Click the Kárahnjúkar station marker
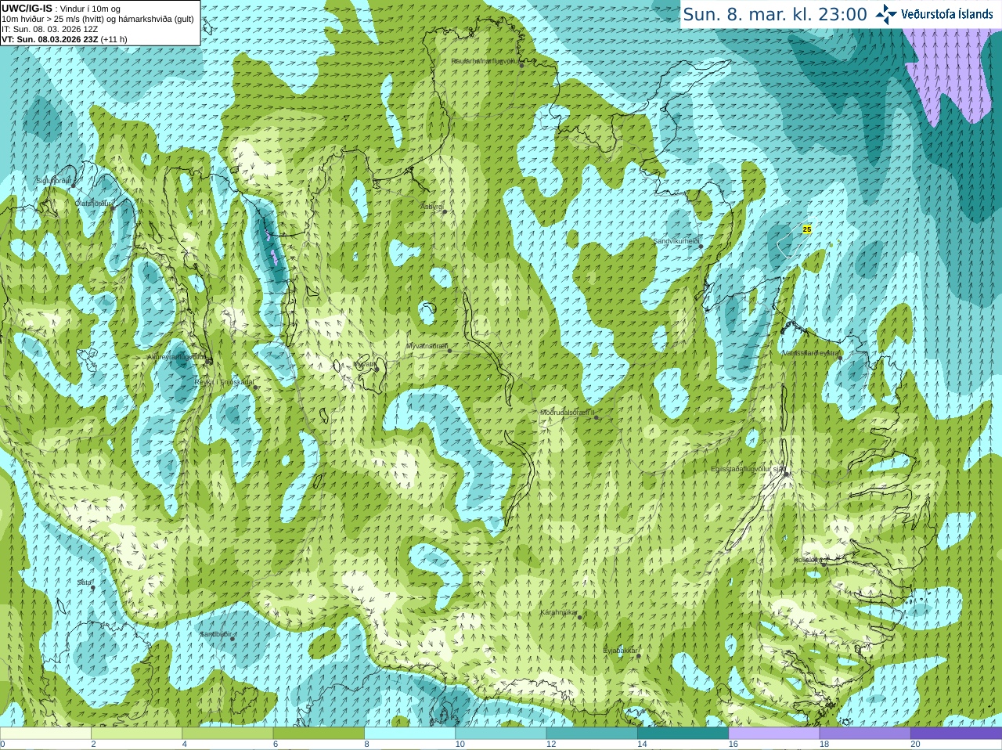Image resolution: width=1002 pixels, height=750 pixels. tap(580, 617)
